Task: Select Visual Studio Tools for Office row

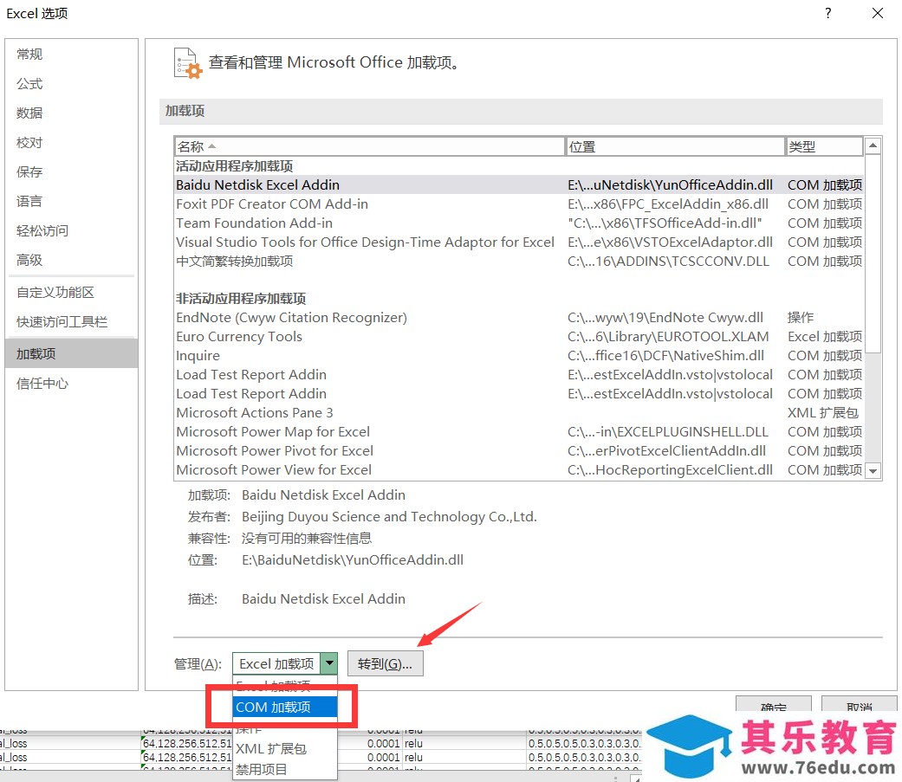Action: (x=519, y=242)
